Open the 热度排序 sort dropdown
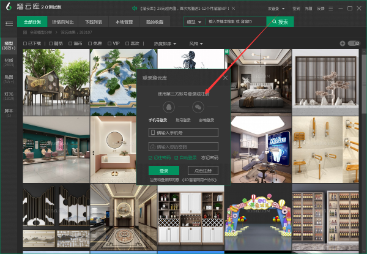This screenshot has height=254, width=367. coord(167,43)
